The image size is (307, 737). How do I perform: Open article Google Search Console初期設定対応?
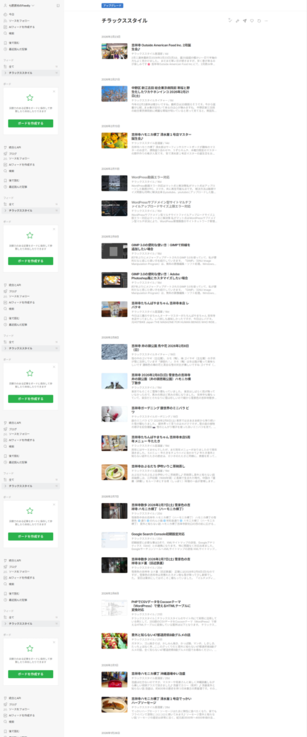point(158,534)
